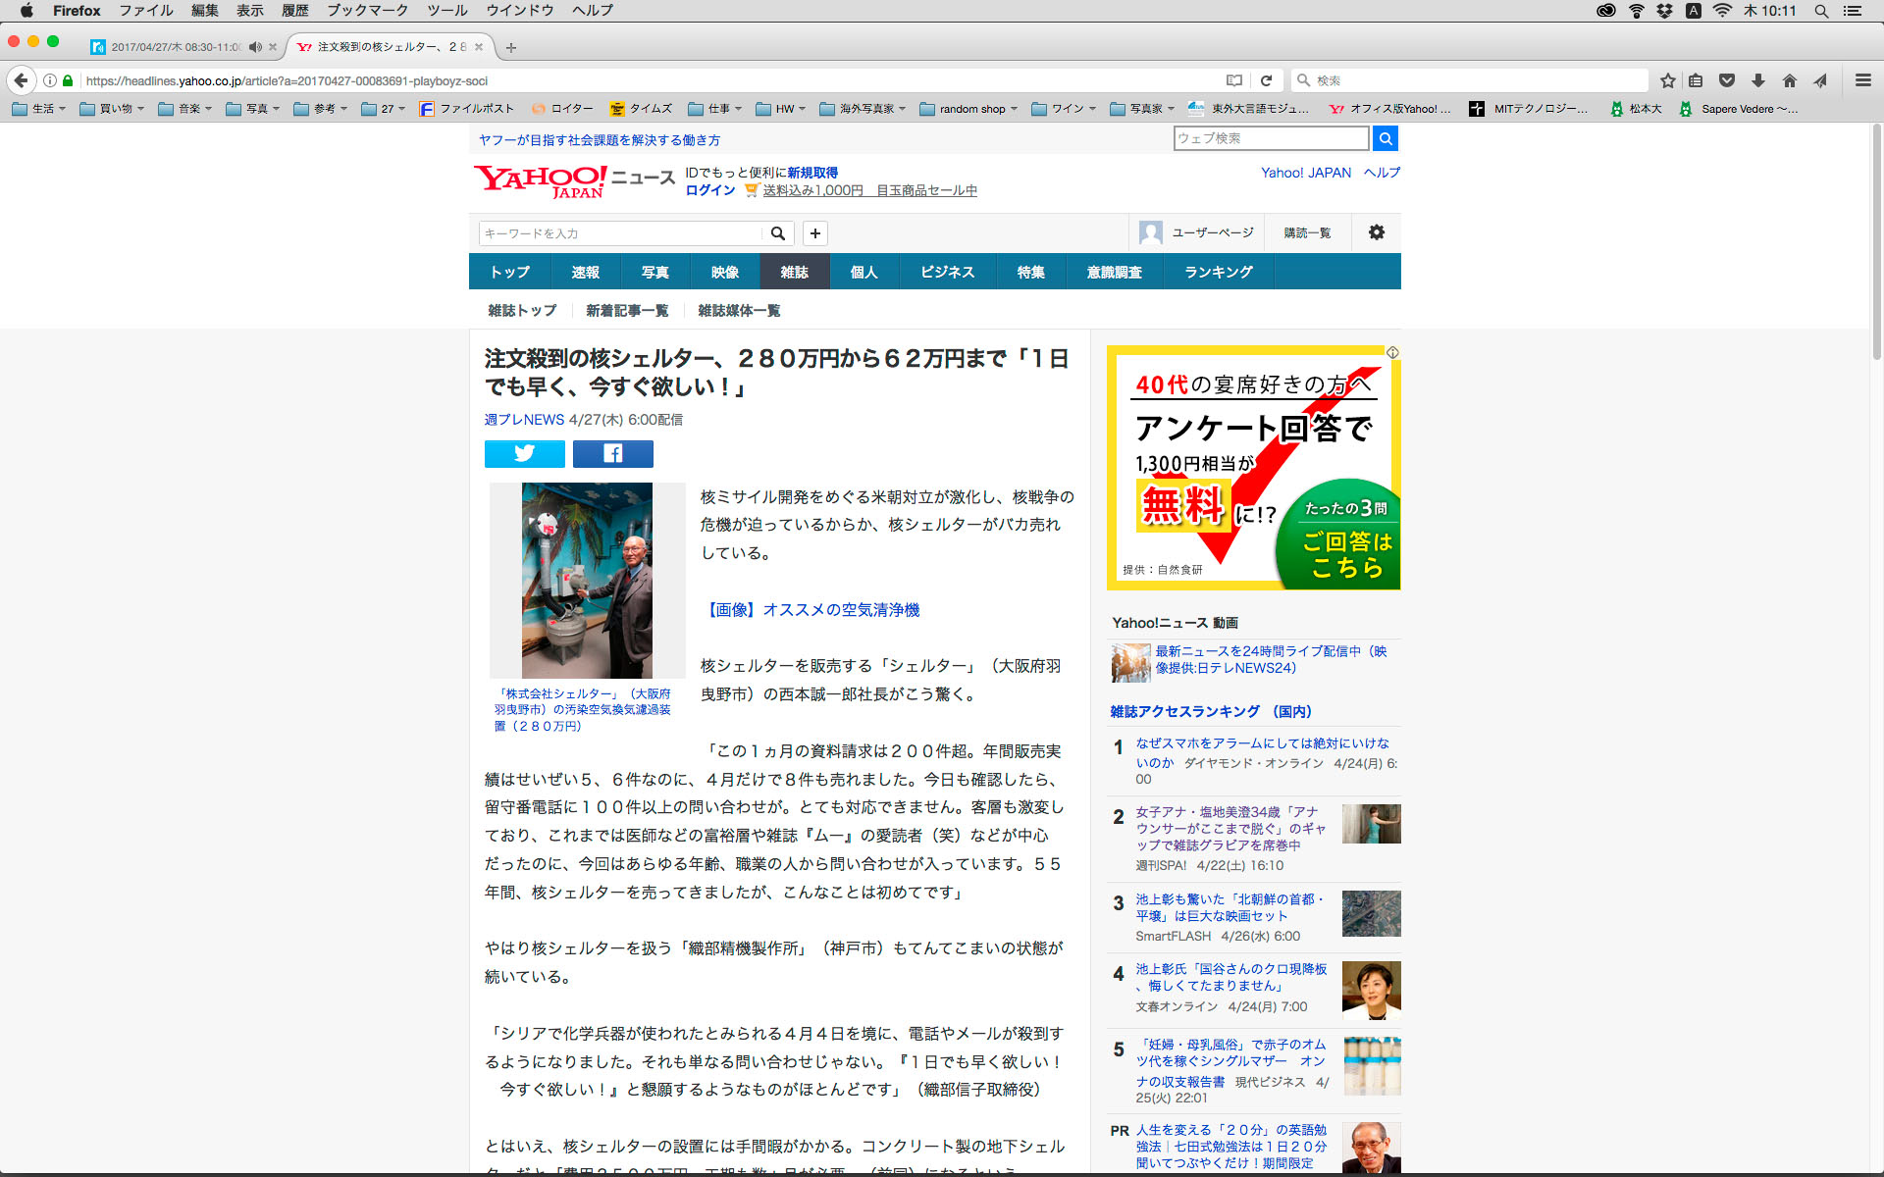Open the Firefox hamburger menu
Viewport: 1884px width, 1177px height.
(x=1862, y=80)
